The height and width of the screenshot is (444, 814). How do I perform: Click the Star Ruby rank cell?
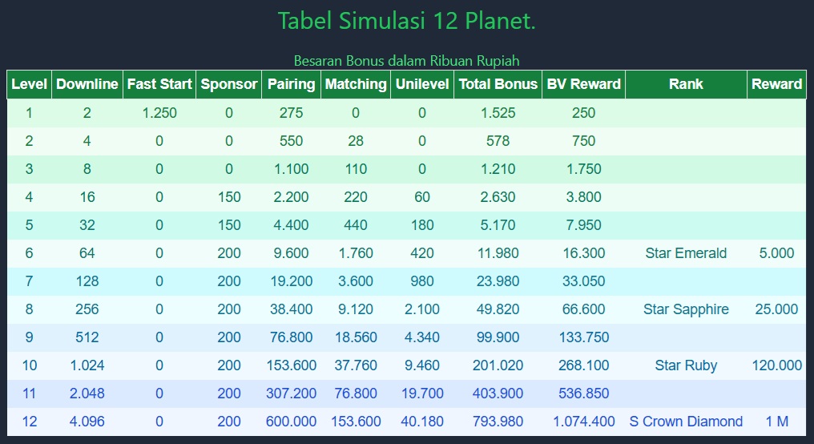tap(686, 365)
